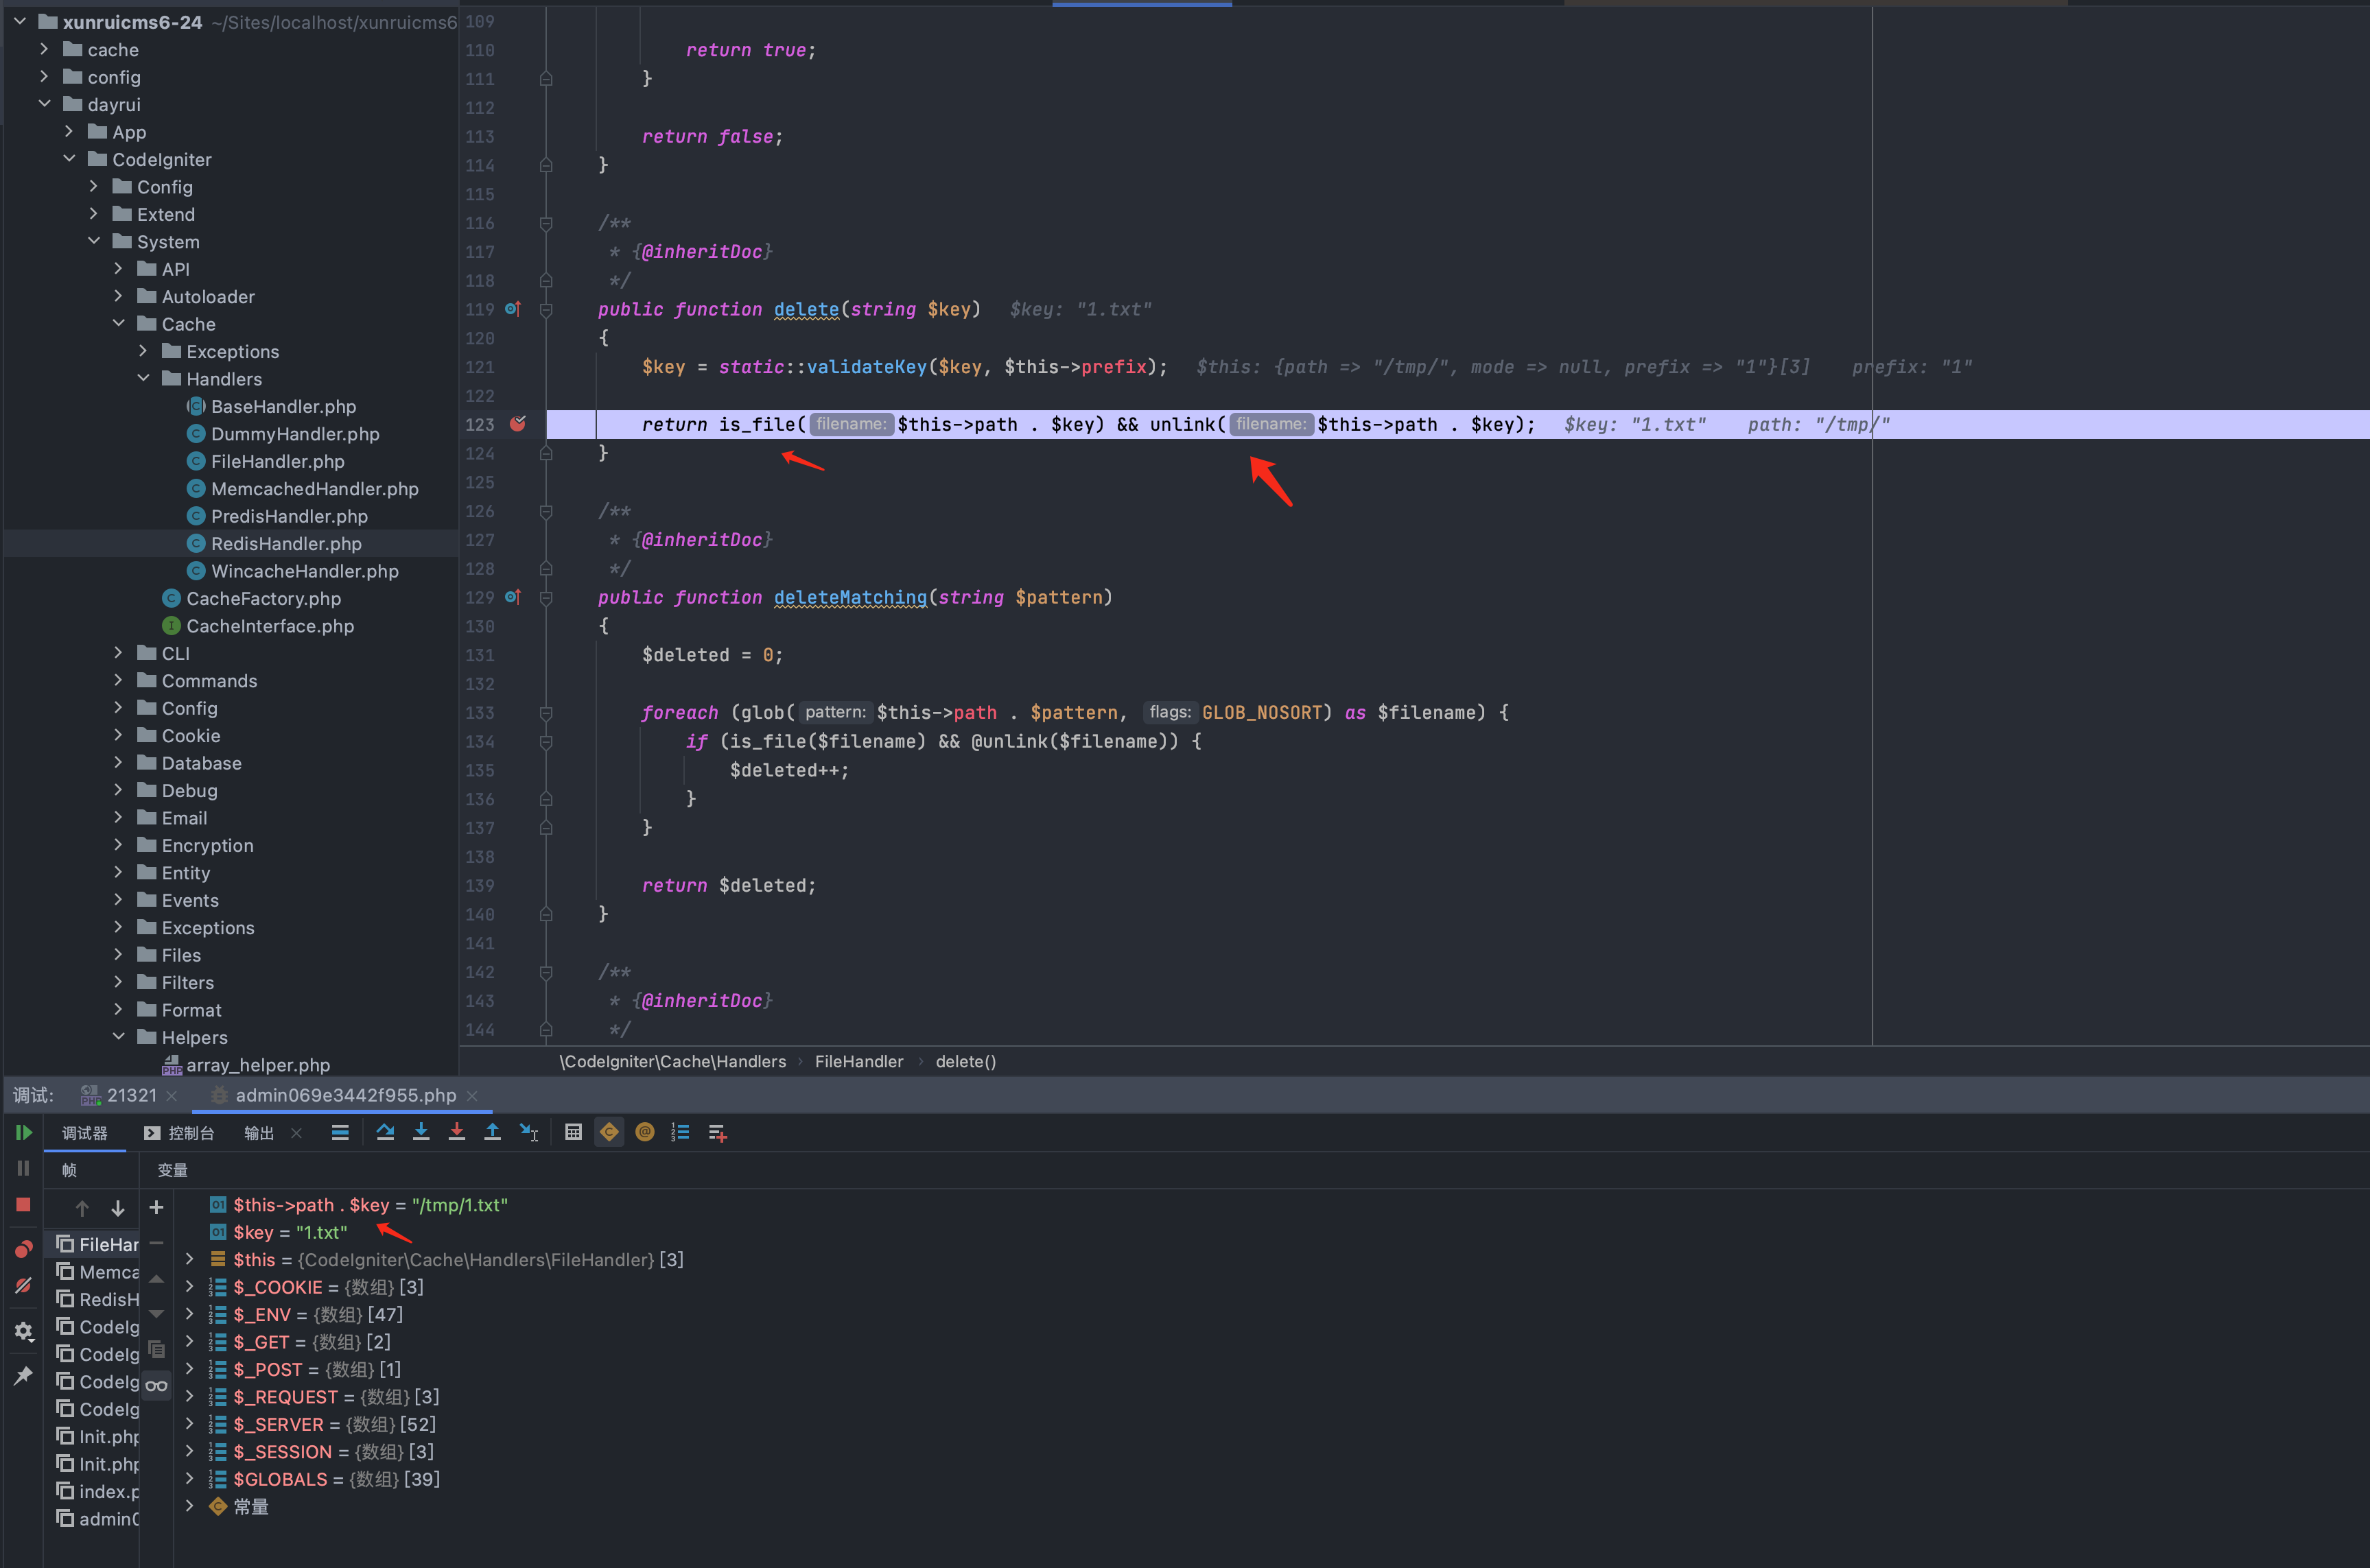Mute all breakpoints

24,1286
